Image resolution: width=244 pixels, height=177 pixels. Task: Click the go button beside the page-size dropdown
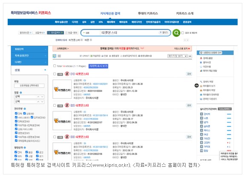tap(190, 56)
